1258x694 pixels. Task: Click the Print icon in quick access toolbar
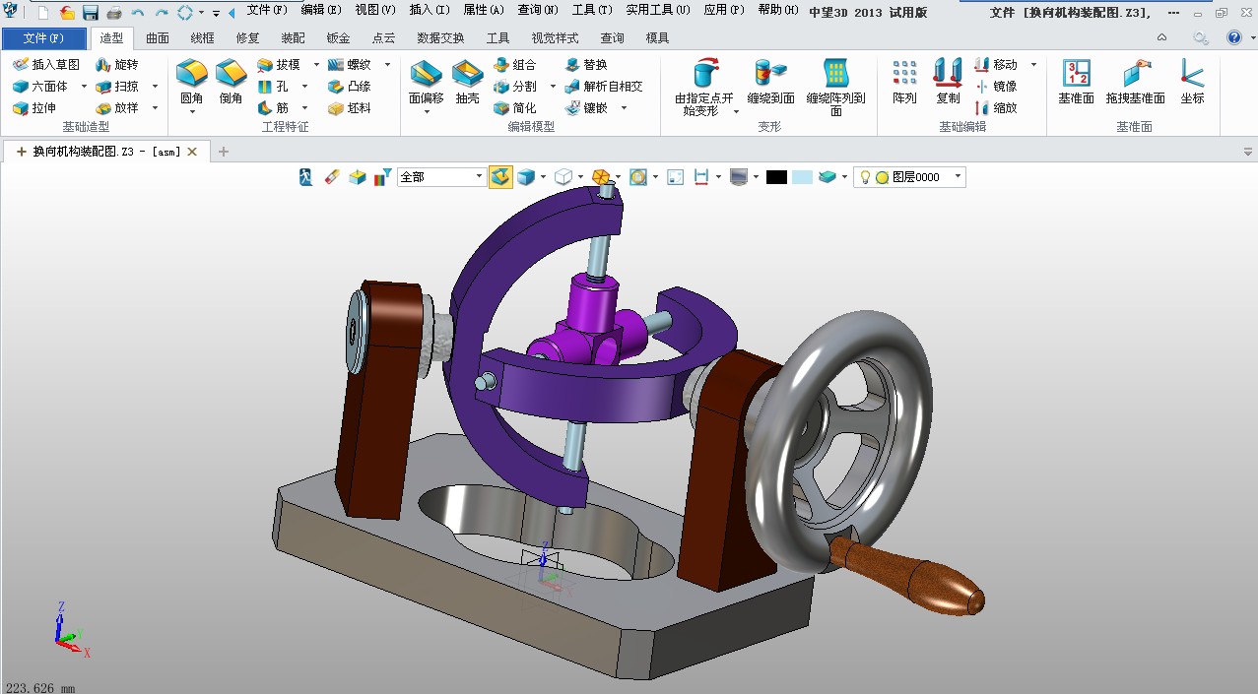tap(114, 13)
